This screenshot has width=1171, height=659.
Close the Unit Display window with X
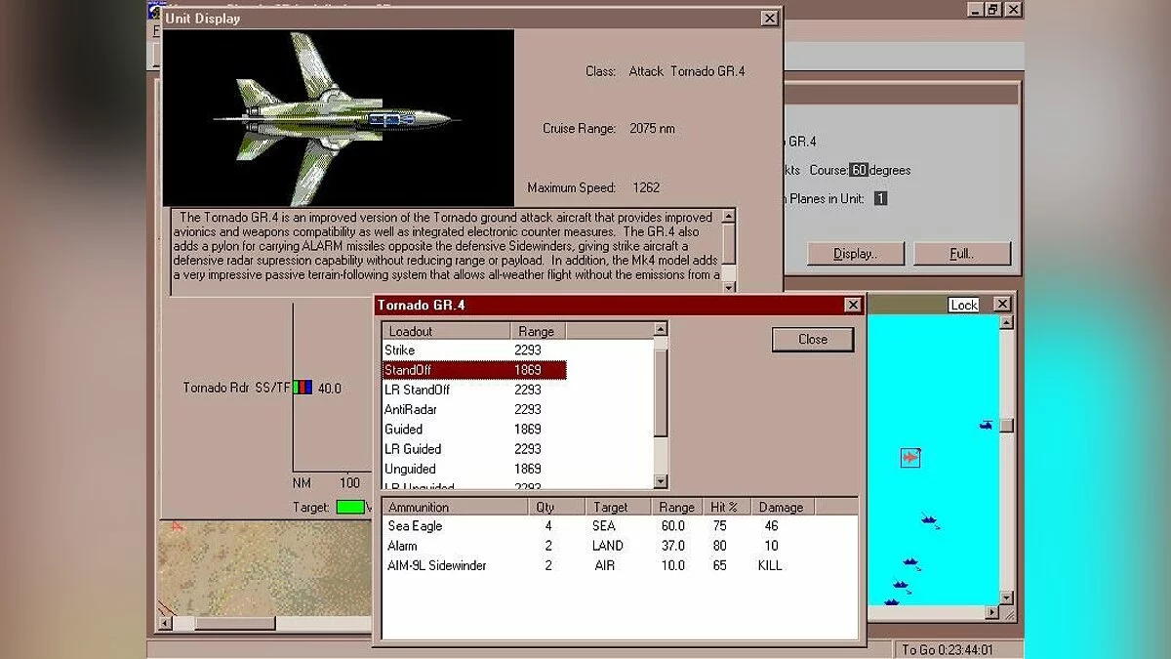770,19
